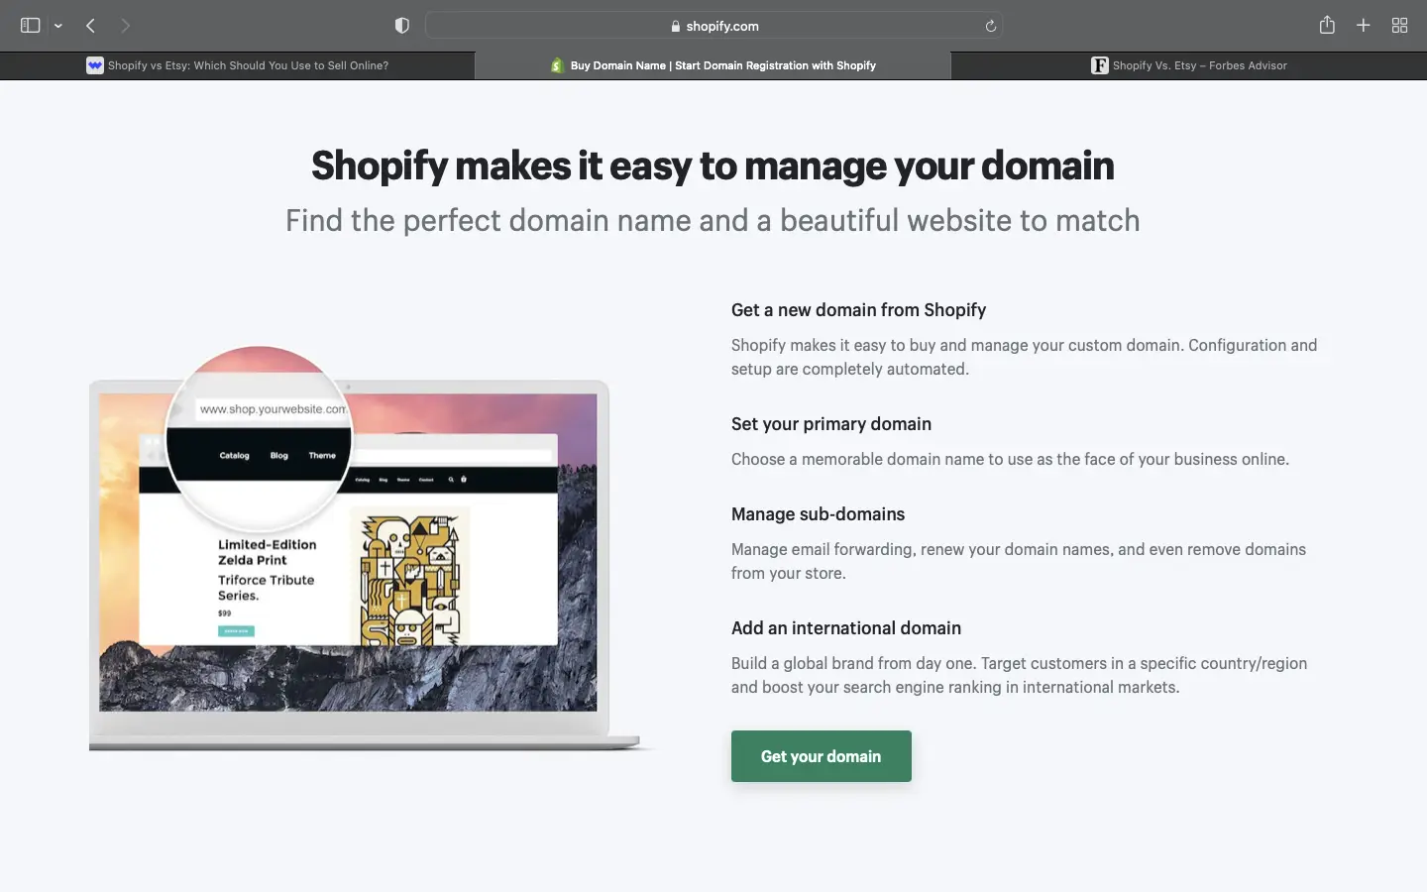The width and height of the screenshot is (1427, 892).
Task: Select the Buy Domain Name tab
Action: click(713, 65)
